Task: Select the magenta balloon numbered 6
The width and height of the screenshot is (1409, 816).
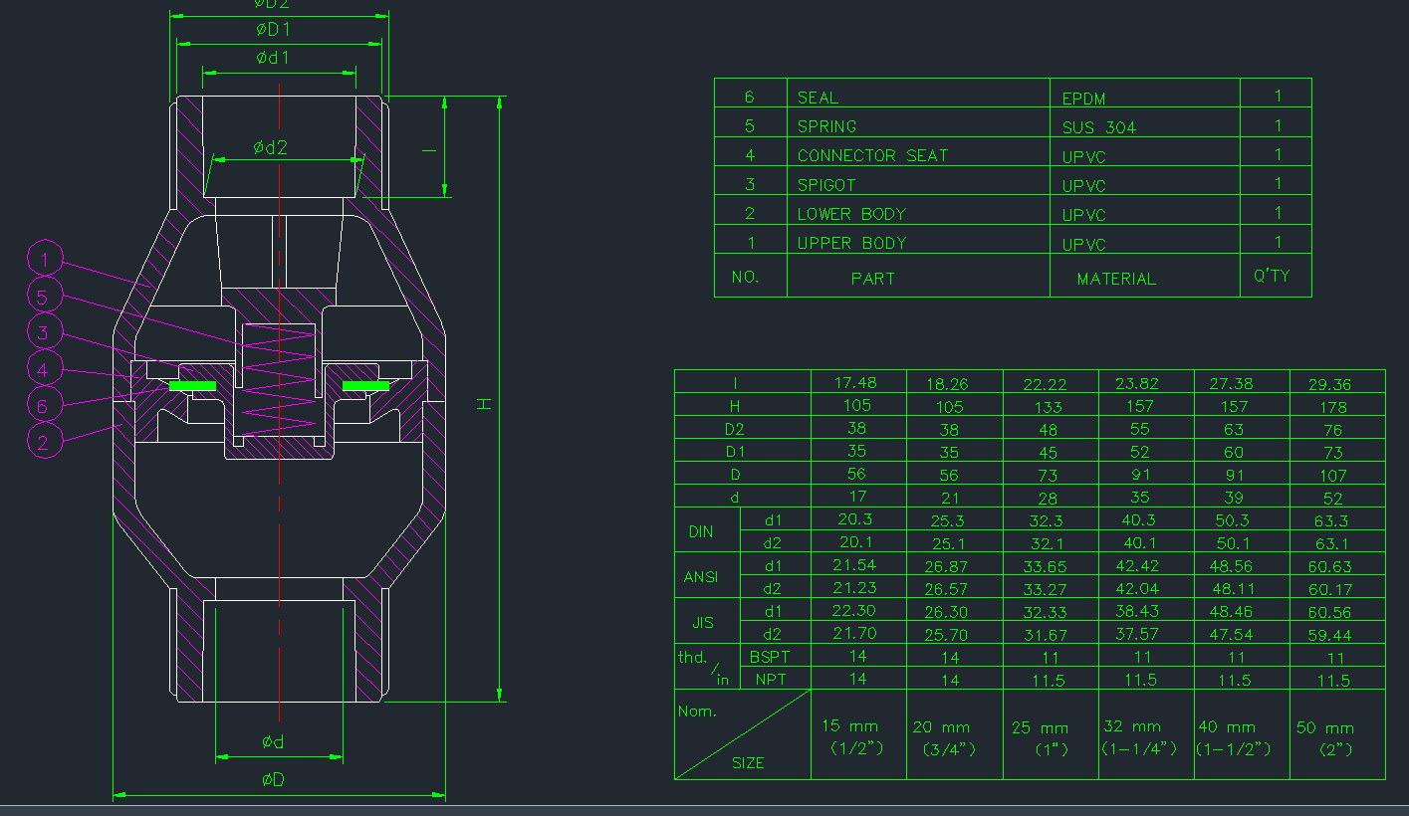Action: coord(45,405)
